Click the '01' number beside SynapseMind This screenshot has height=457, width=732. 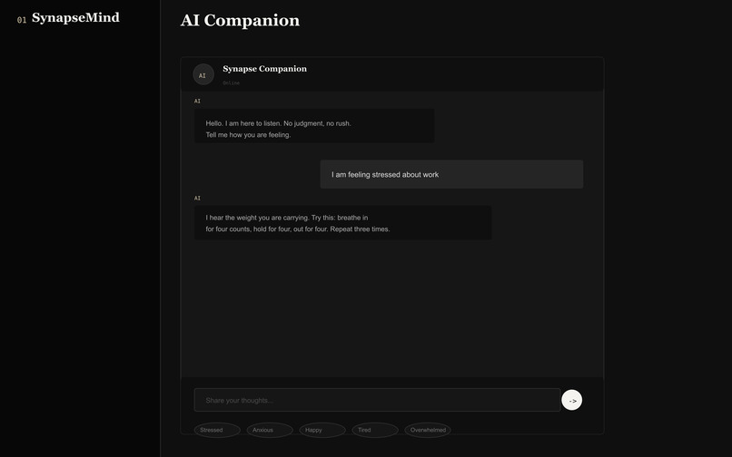[x=22, y=20]
